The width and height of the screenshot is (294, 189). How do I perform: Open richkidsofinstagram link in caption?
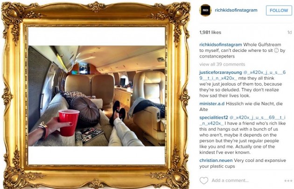(221, 45)
